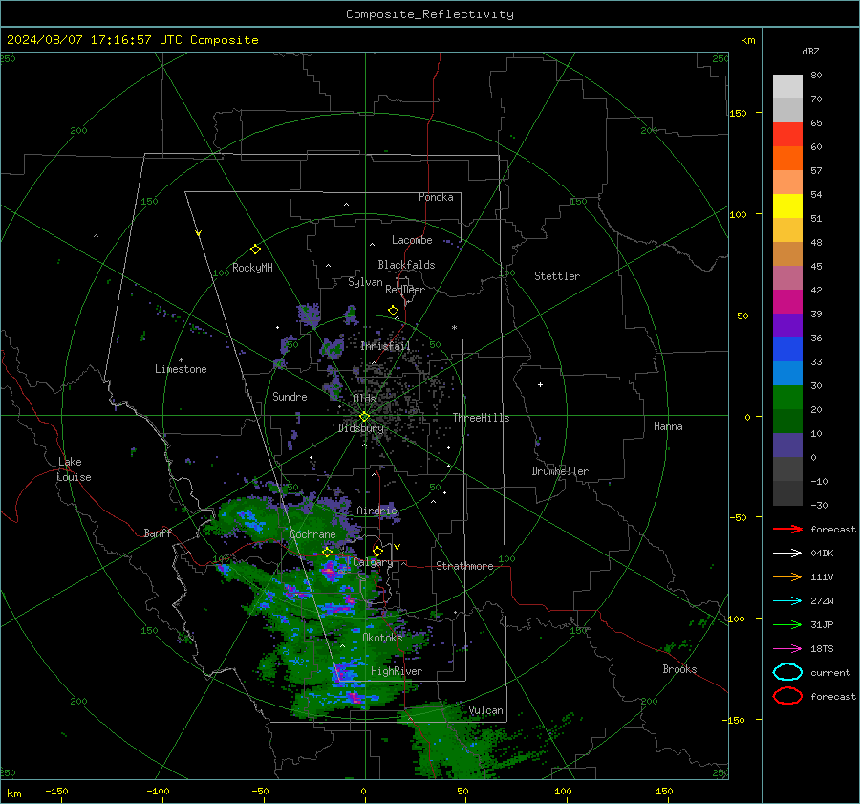Click the -100 tick on bottom axis
This screenshot has width=860, height=804.
[158, 792]
